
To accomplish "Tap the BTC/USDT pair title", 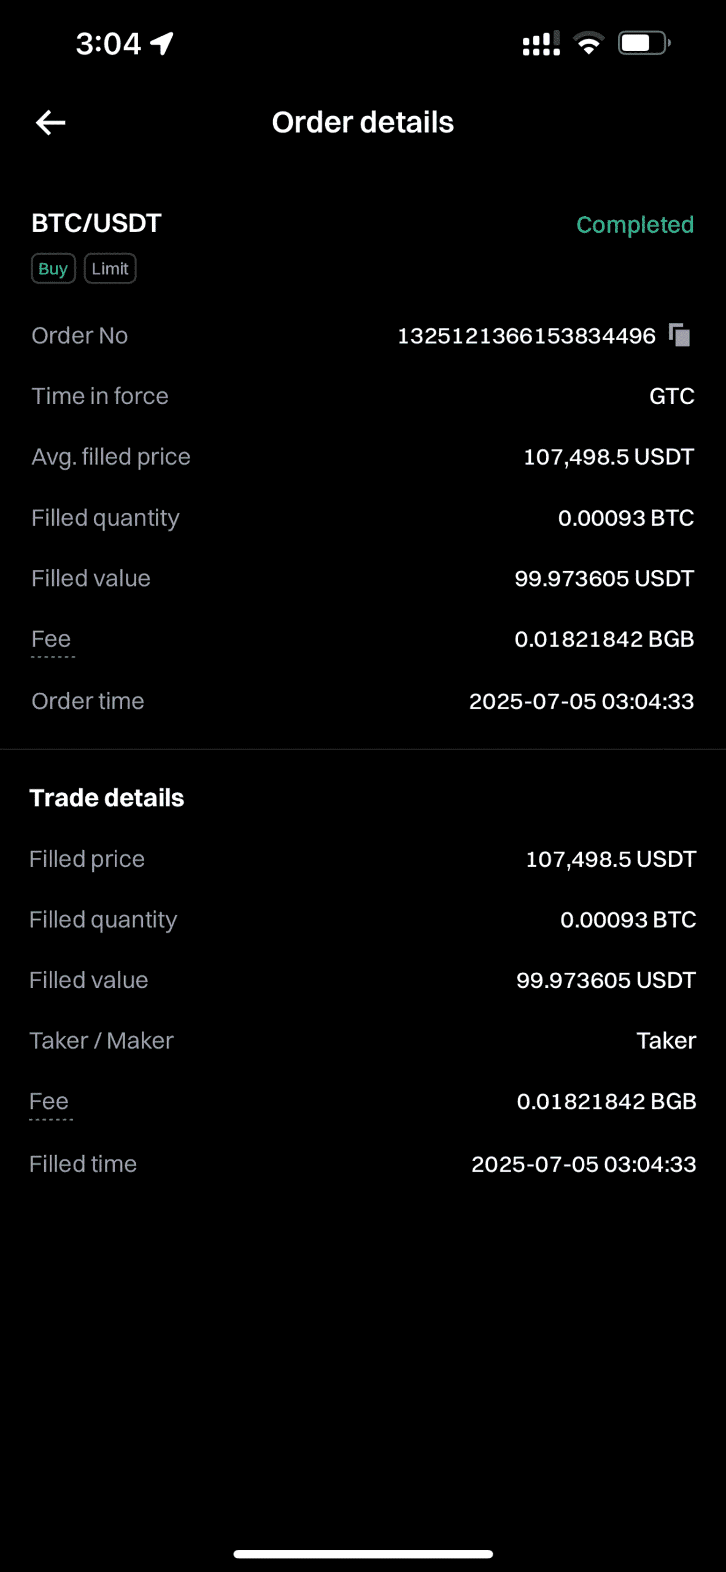I will click(96, 223).
